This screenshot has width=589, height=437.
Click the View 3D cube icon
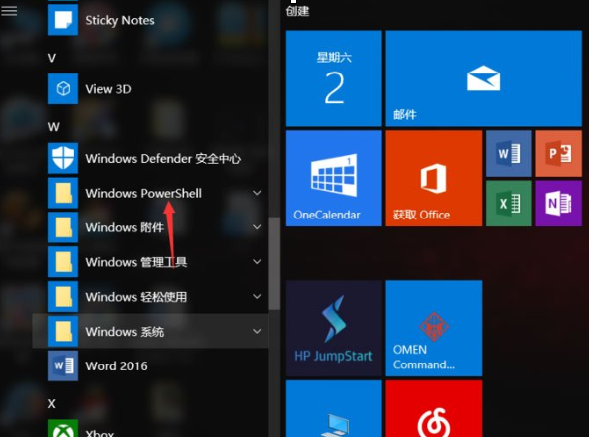tap(63, 89)
